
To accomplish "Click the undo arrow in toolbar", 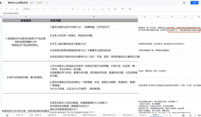I will pyautogui.click(x=1, y=9).
